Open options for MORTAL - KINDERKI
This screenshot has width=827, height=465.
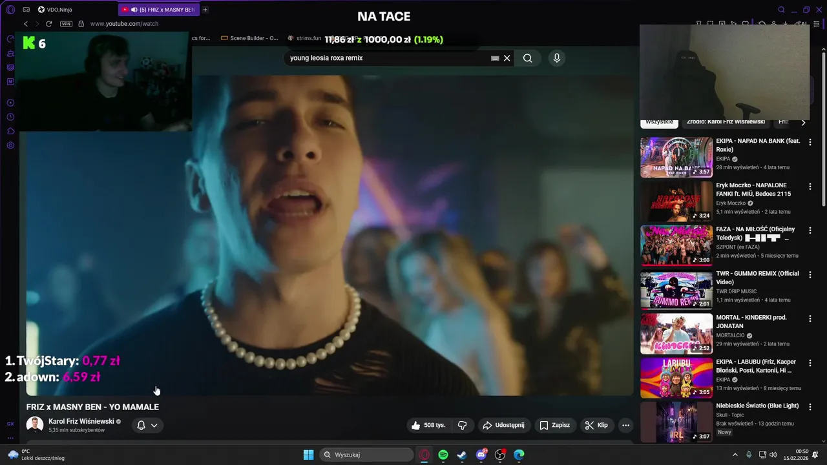[x=810, y=318]
